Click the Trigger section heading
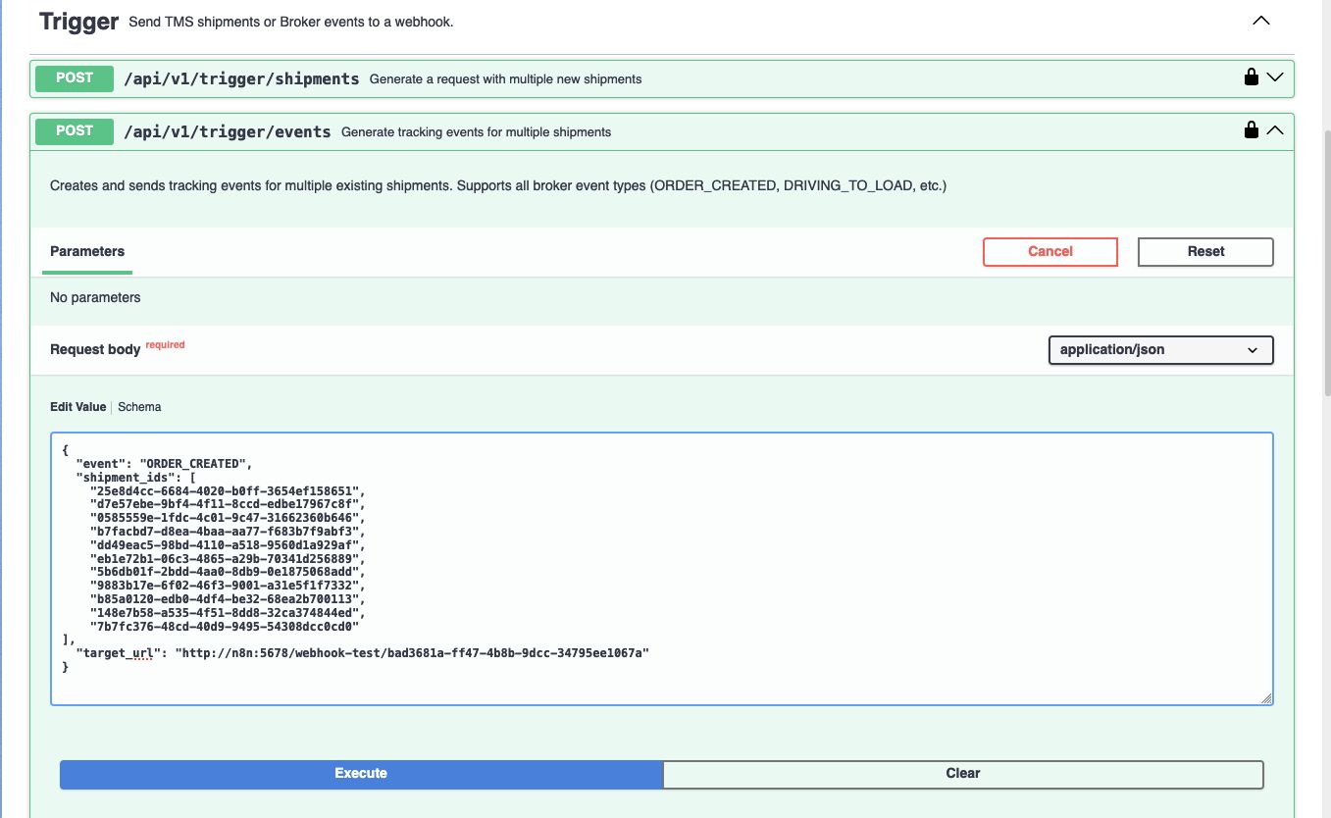The height and width of the screenshot is (818, 1331). pos(78,22)
